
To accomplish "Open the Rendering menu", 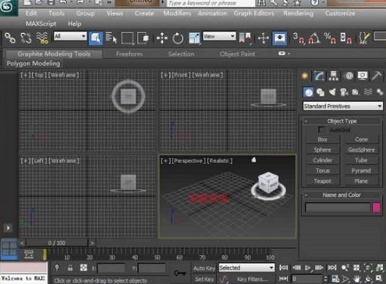I will pos(299,13).
